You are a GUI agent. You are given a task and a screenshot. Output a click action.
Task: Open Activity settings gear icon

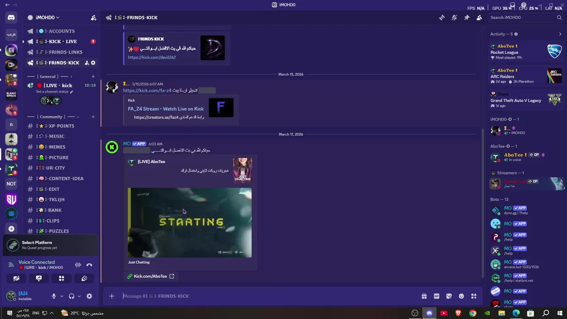516,34
